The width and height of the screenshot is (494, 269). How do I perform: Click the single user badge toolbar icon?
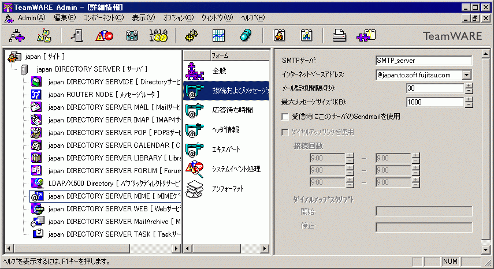pyautogui.click(x=280, y=36)
